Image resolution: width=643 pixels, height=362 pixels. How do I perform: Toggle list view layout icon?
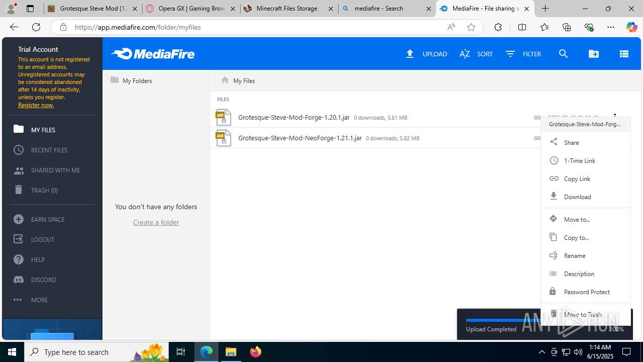tap(624, 54)
